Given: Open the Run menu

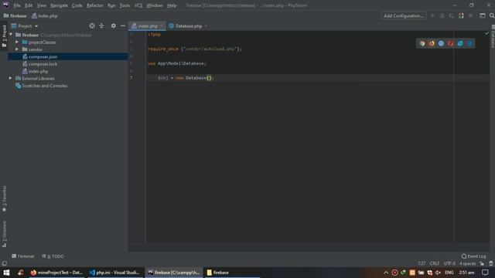Looking at the screenshot, I should (111, 5).
